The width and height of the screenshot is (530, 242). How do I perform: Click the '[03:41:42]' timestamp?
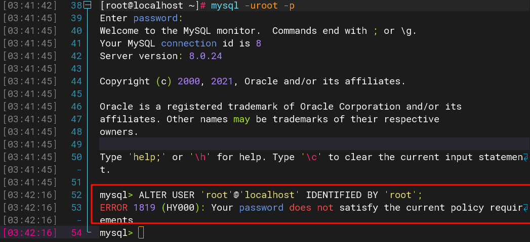[x=30, y=6]
